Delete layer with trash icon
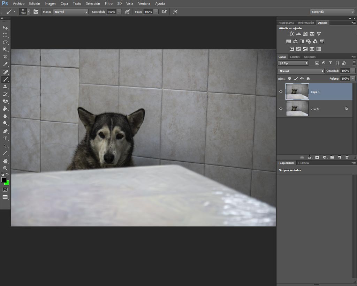Screen dimensions: 357x286 click(x=347, y=157)
